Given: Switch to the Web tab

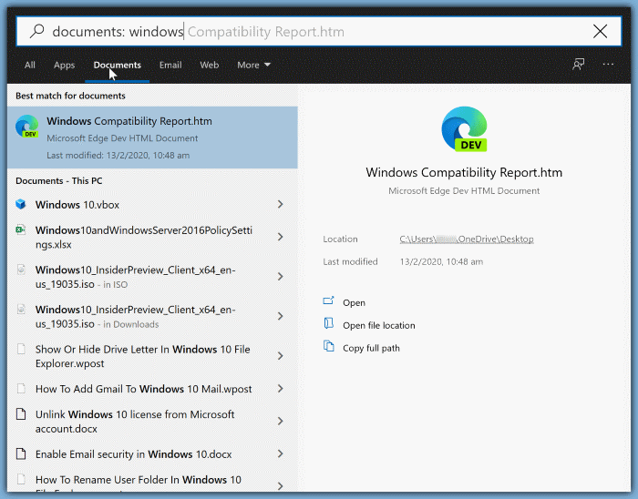Looking at the screenshot, I should 209,65.
